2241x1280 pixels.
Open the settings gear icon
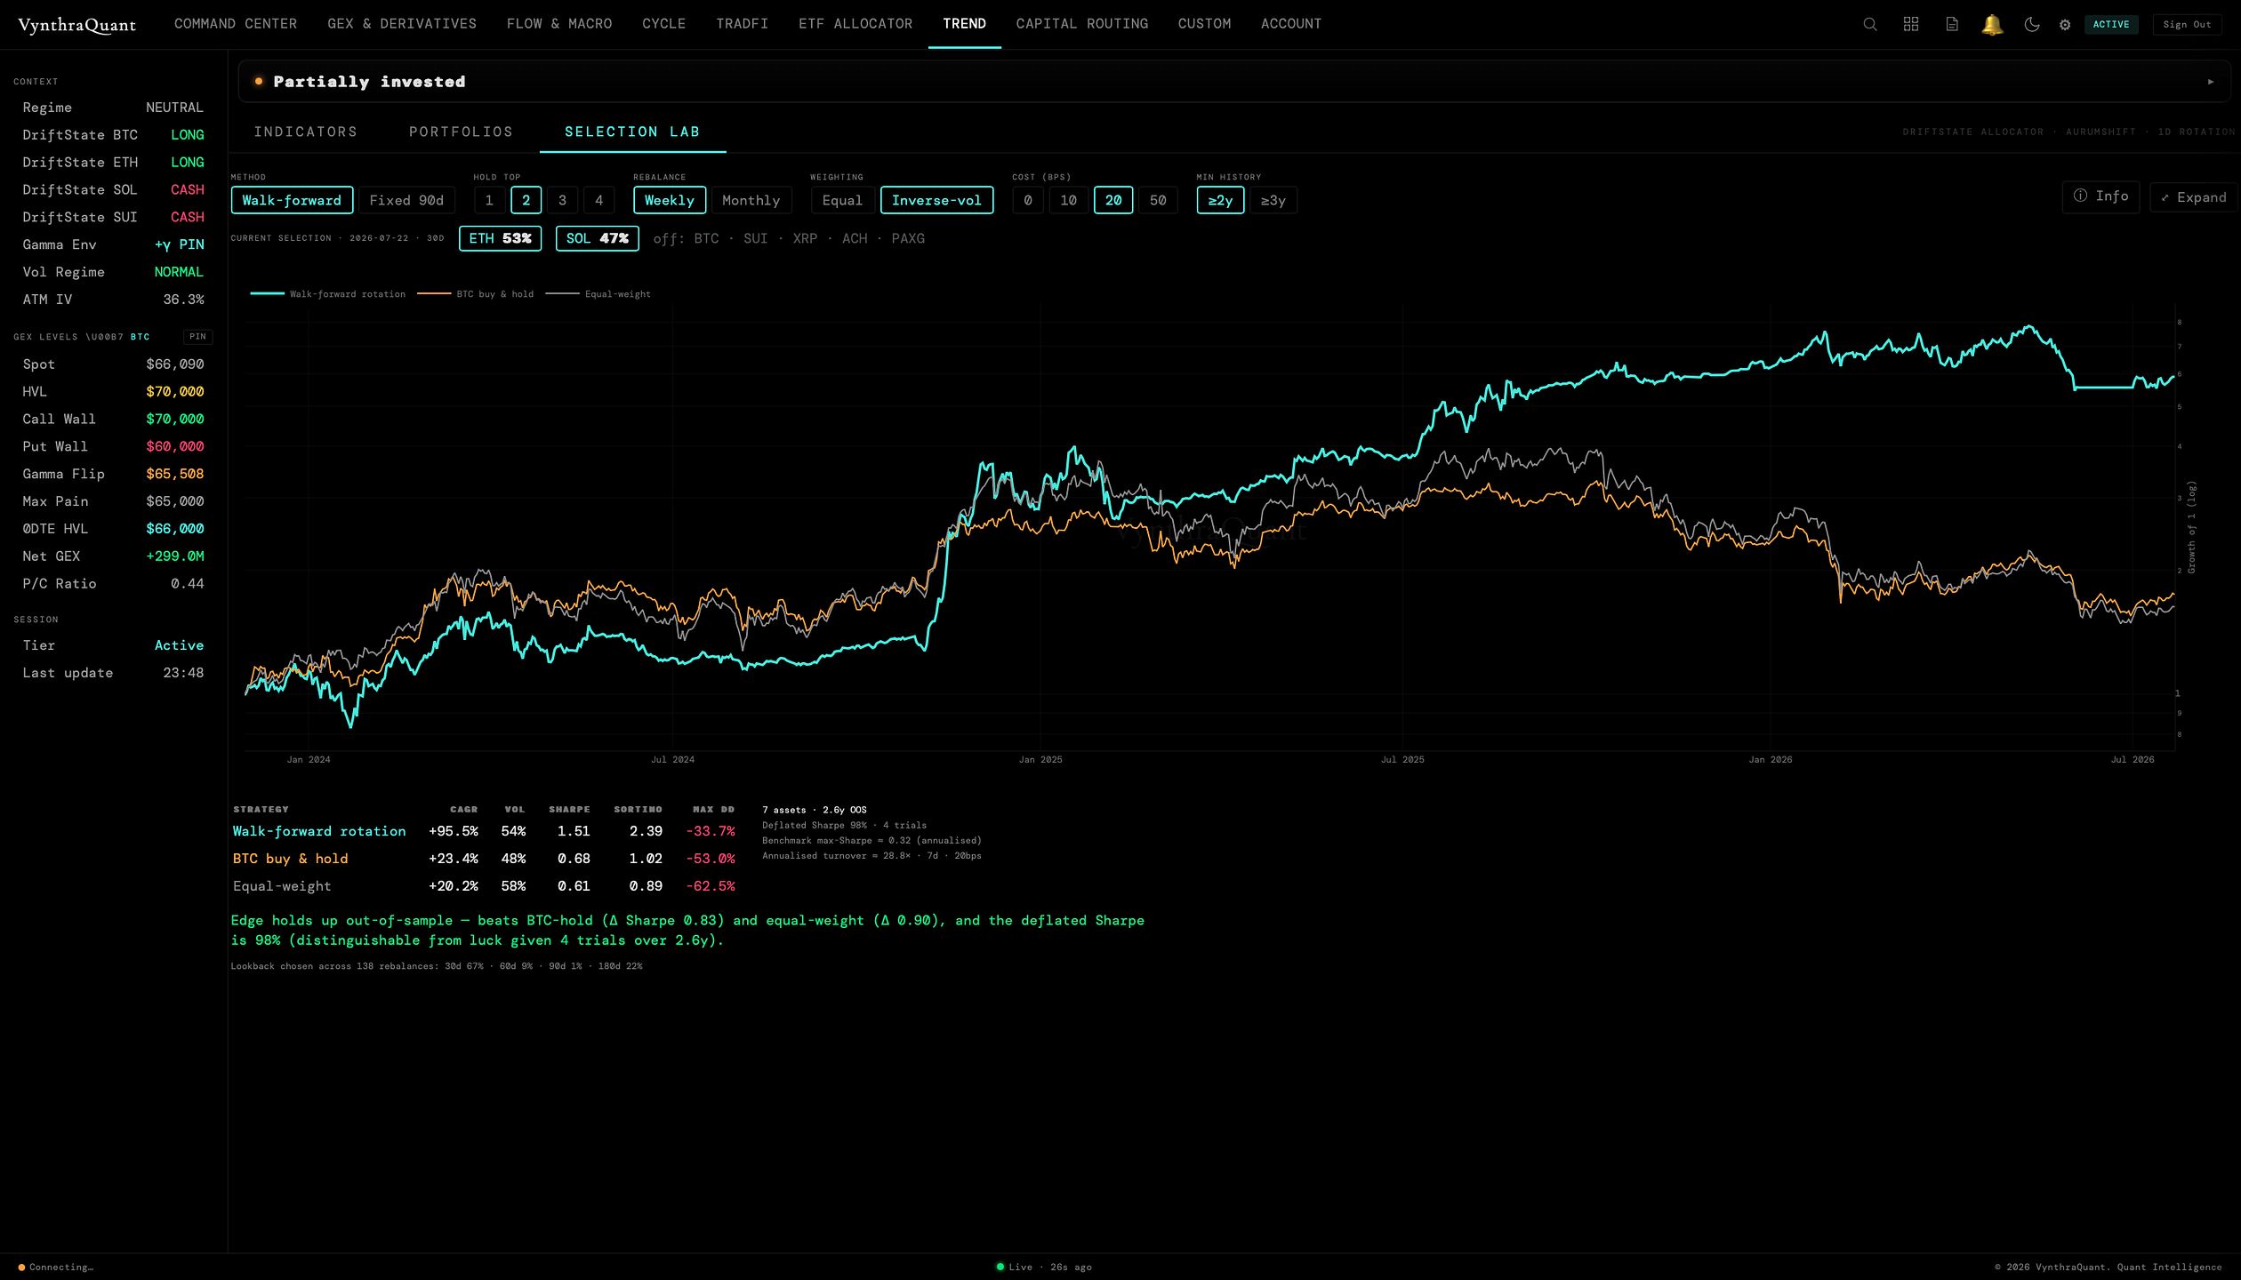click(2065, 25)
